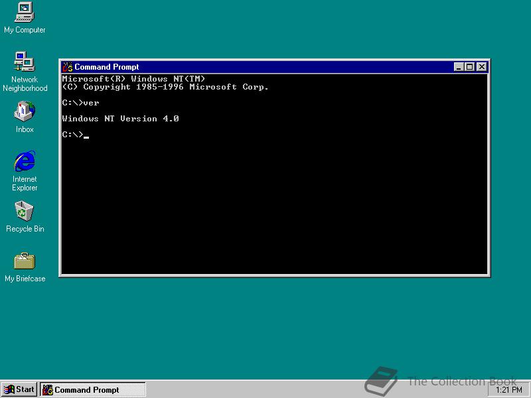Click the Copyright 1985-1996 Microsoft Corp. line
Image resolution: width=531 pixels, height=398 pixels.
165,87
